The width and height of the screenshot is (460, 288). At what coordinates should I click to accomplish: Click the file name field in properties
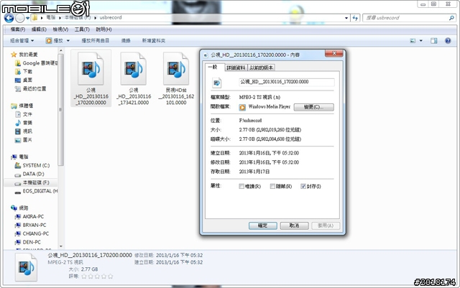point(287,82)
